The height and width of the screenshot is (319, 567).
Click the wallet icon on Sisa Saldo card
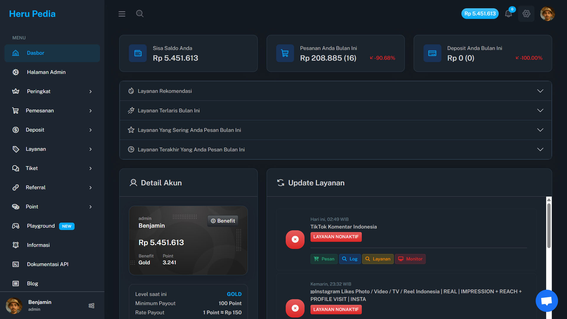click(138, 53)
